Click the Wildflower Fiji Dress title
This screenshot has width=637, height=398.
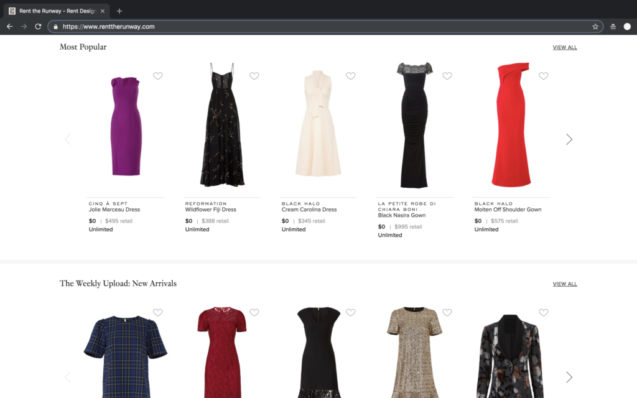tap(210, 210)
